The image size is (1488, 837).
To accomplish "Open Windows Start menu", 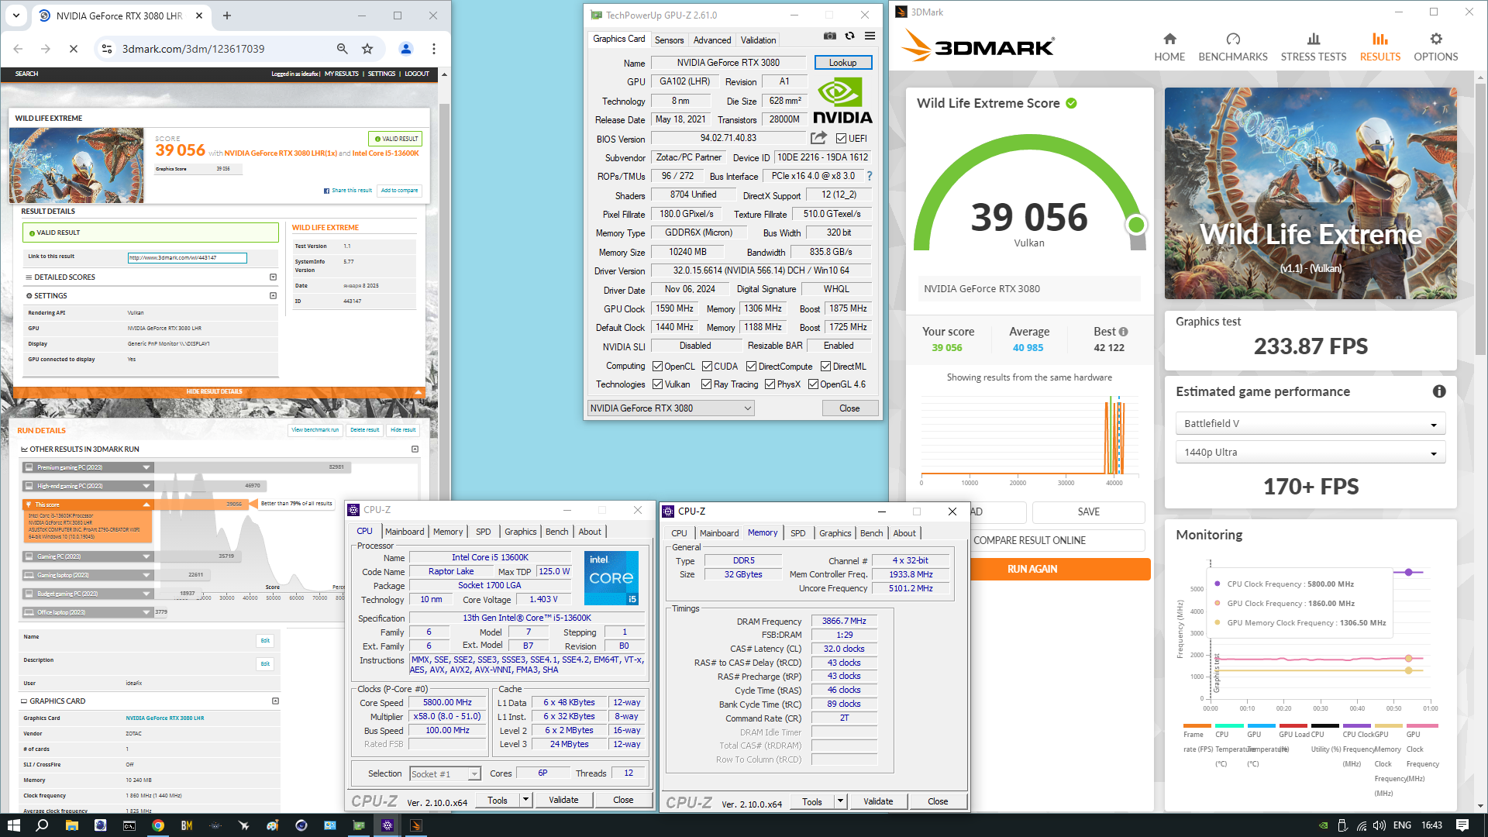I will (13, 825).
